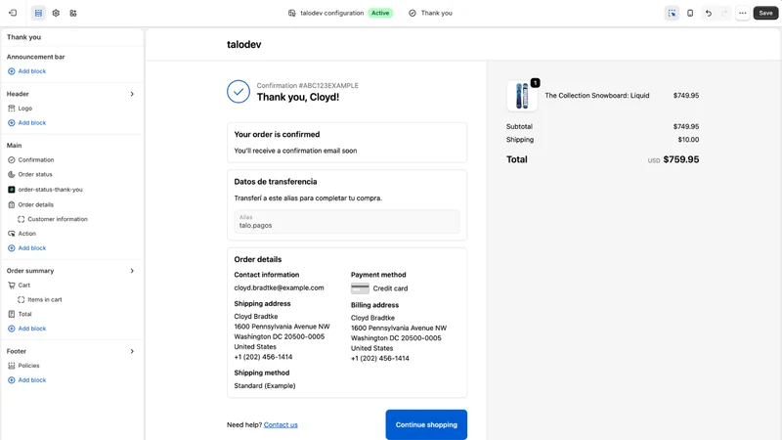Click the confirmation checkmark circle in preview
The image size is (782, 440).
[239, 92]
